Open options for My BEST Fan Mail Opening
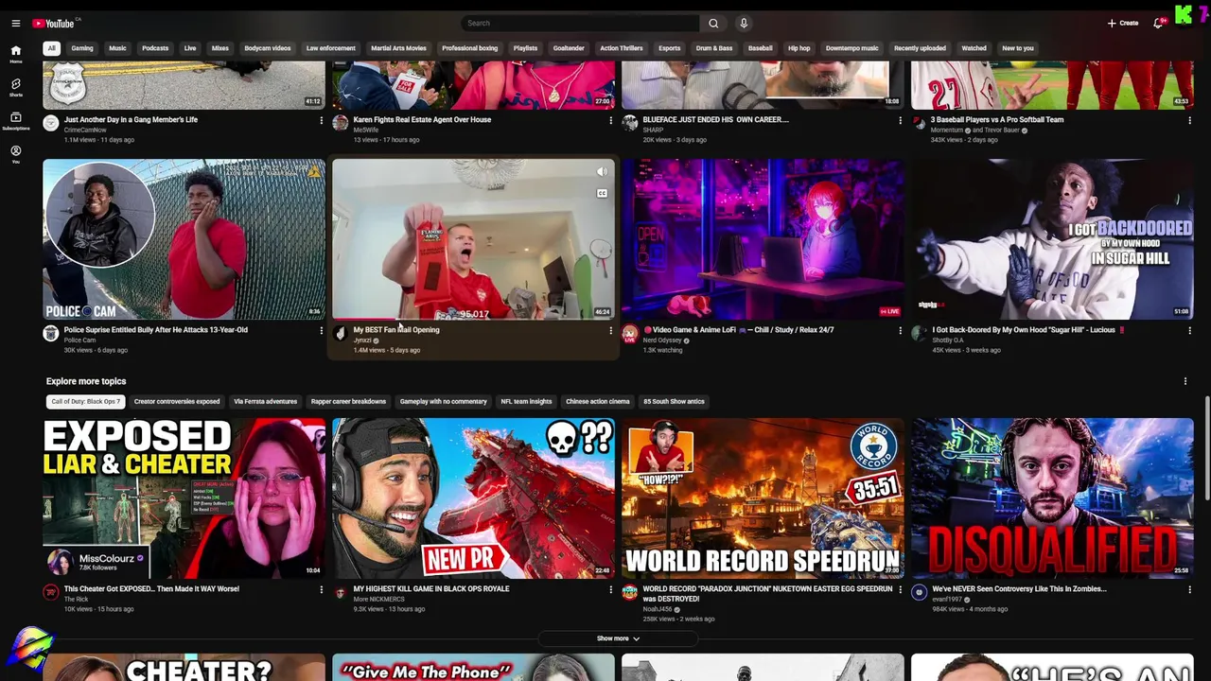This screenshot has width=1211, height=681. tap(610, 330)
